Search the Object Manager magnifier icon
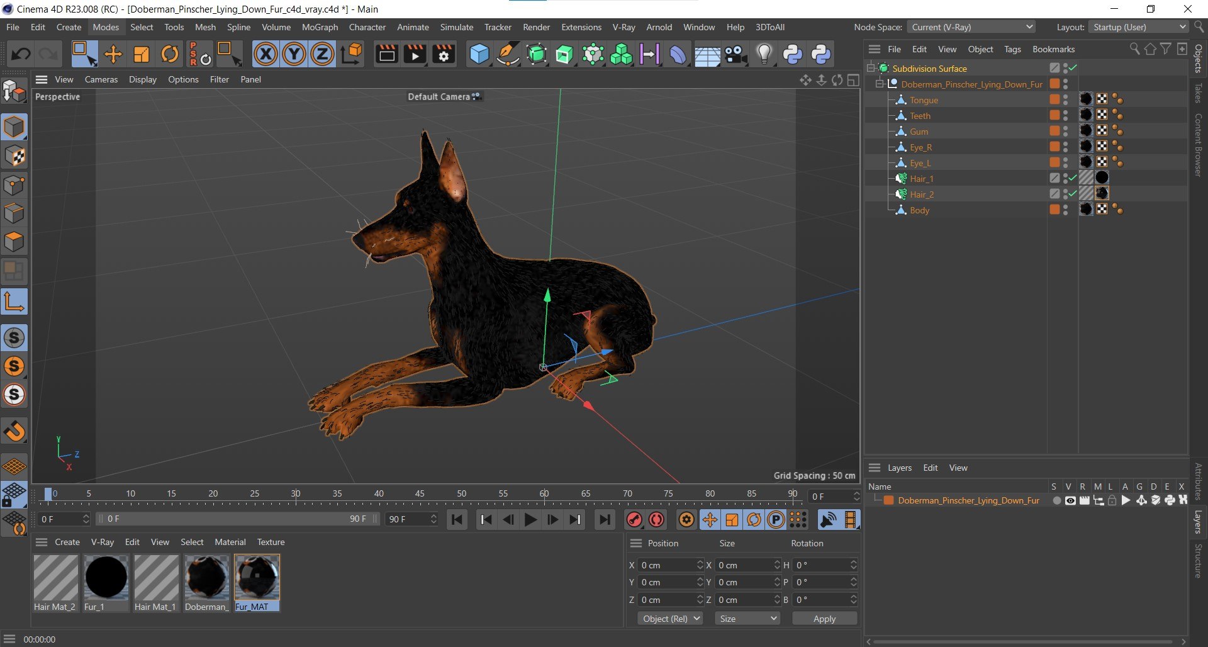 coord(1134,49)
